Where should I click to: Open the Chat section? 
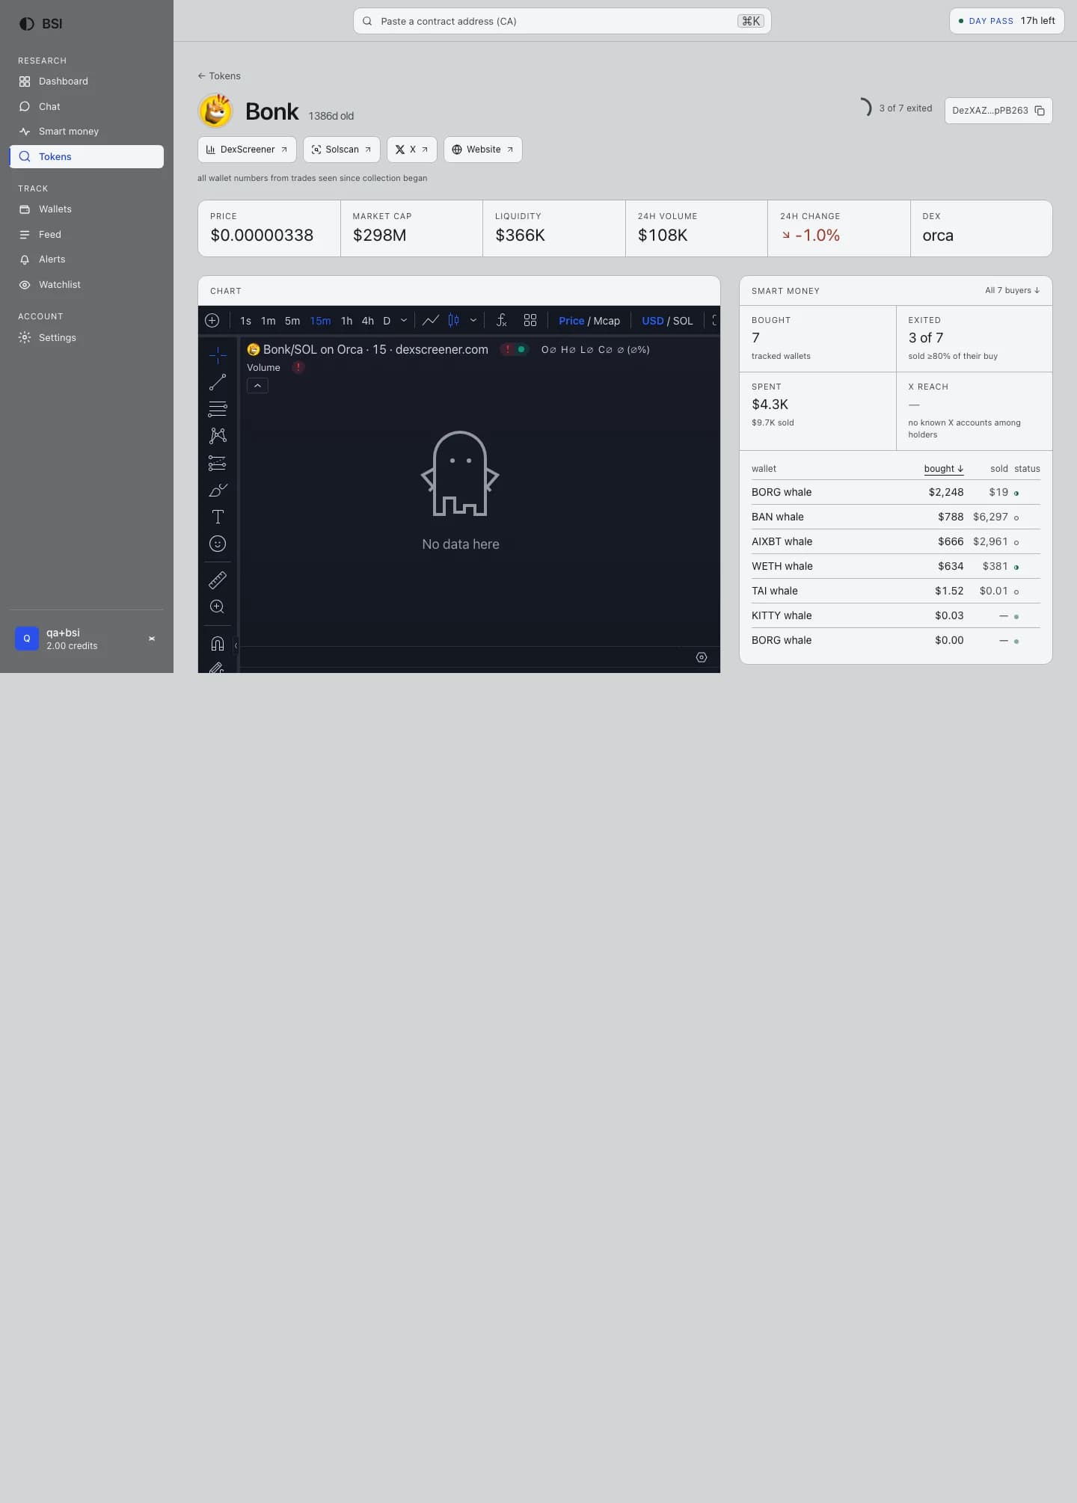pos(87,107)
